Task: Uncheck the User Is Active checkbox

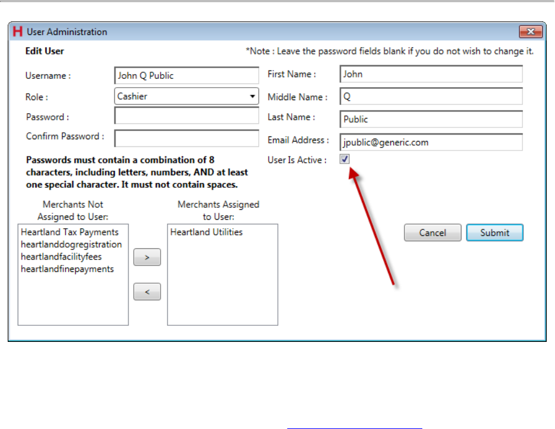Action: 344,159
